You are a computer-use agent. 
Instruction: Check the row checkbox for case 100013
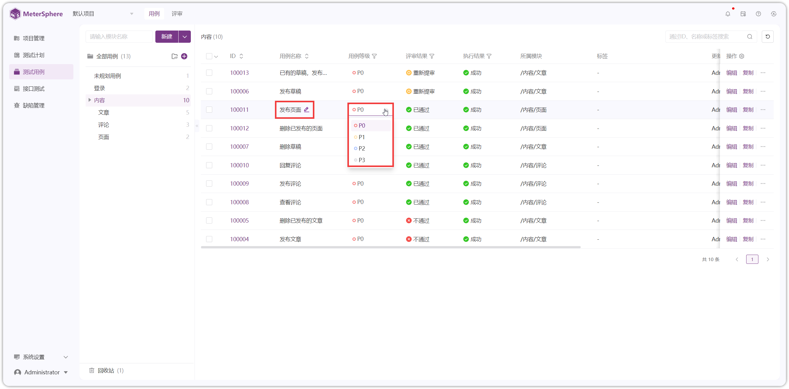pyautogui.click(x=209, y=73)
